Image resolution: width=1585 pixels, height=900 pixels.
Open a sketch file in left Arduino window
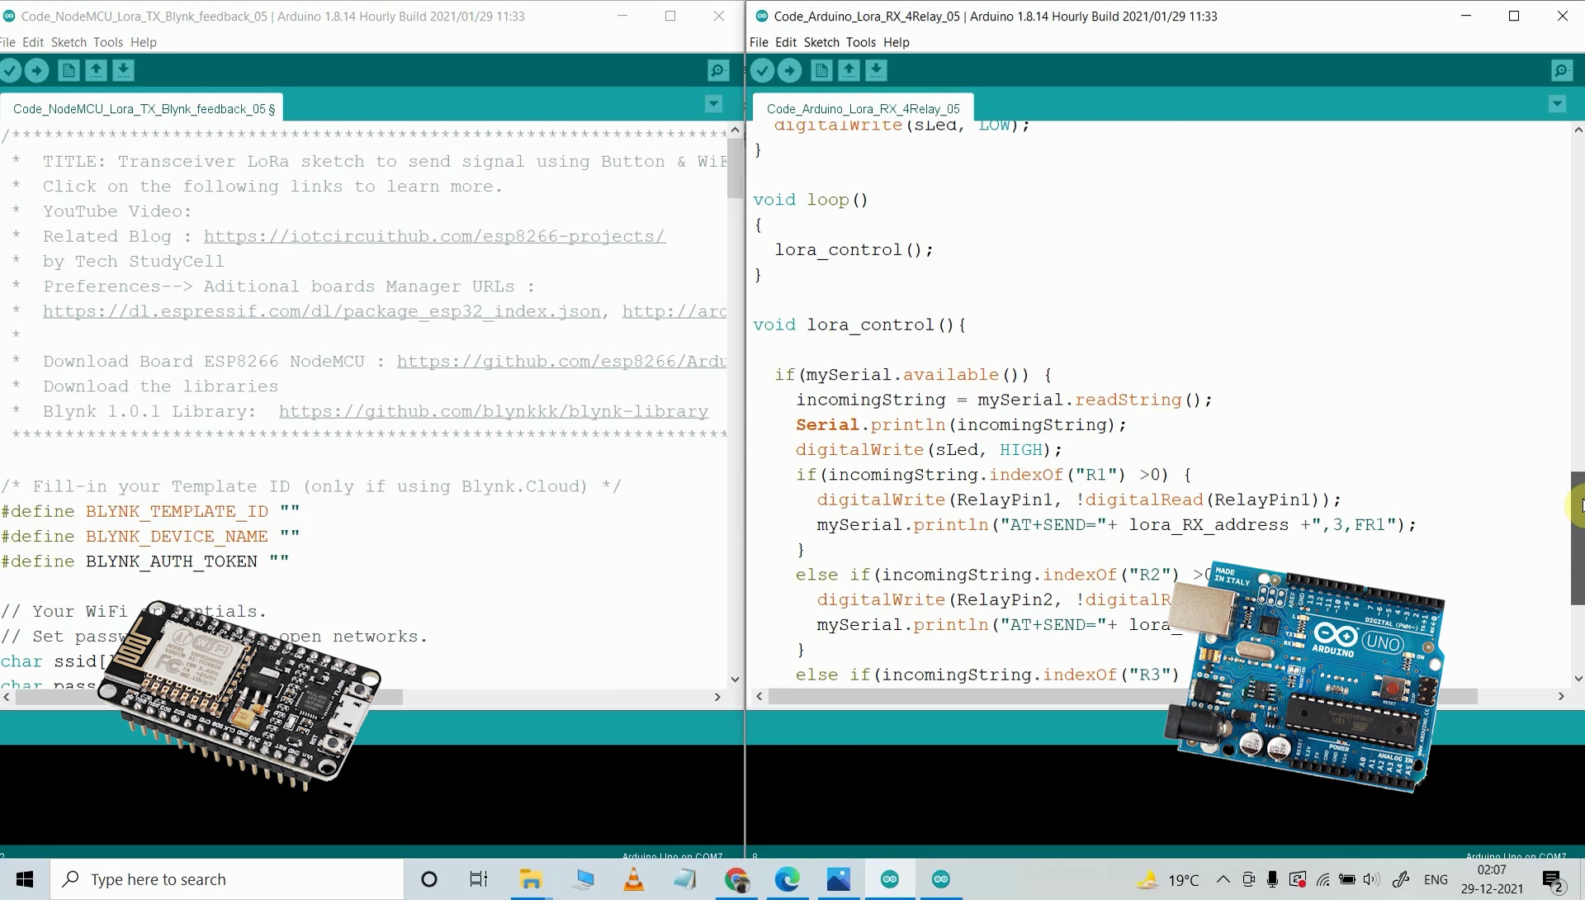(x=96, y=70)
